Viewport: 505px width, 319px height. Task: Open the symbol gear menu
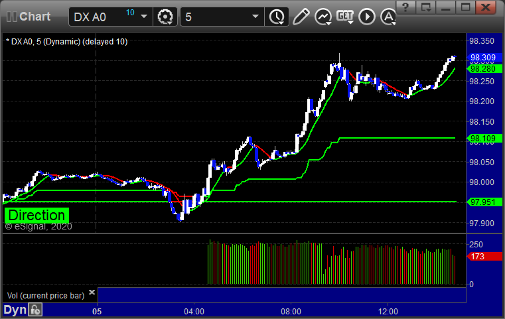165,17
